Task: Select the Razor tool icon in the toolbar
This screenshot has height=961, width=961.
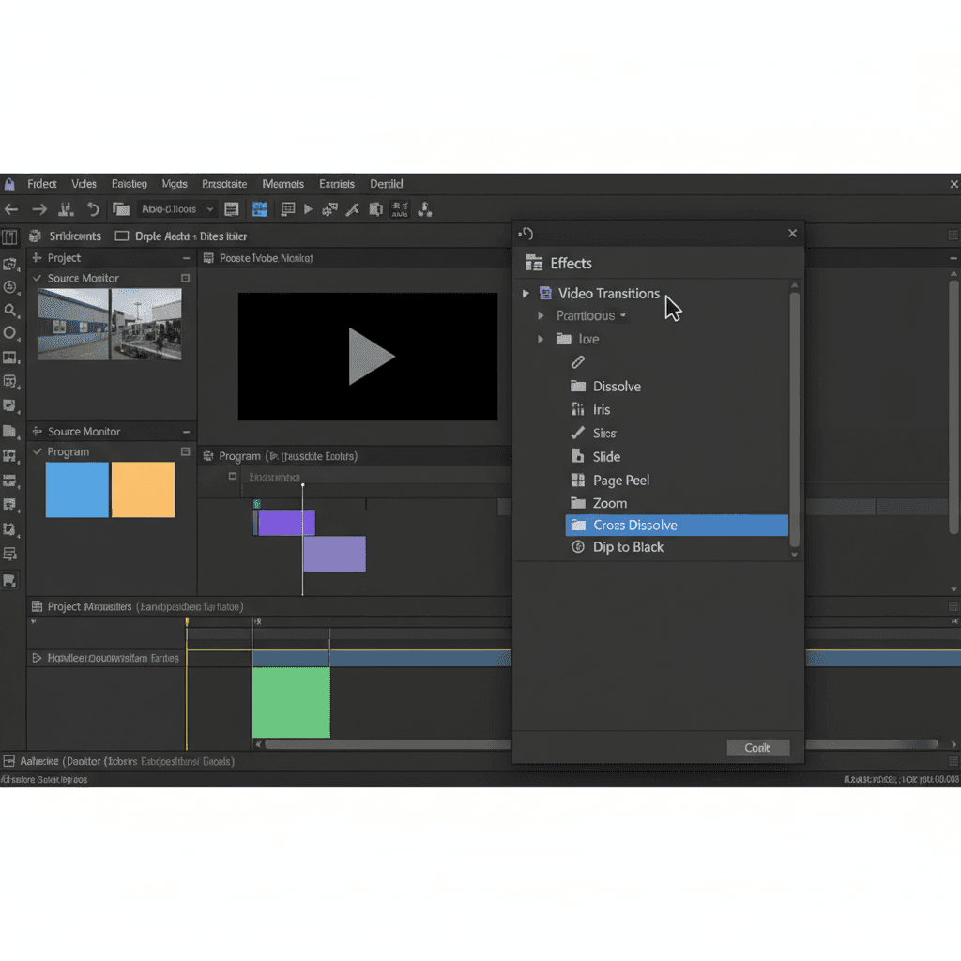Action: pos(352,209)
